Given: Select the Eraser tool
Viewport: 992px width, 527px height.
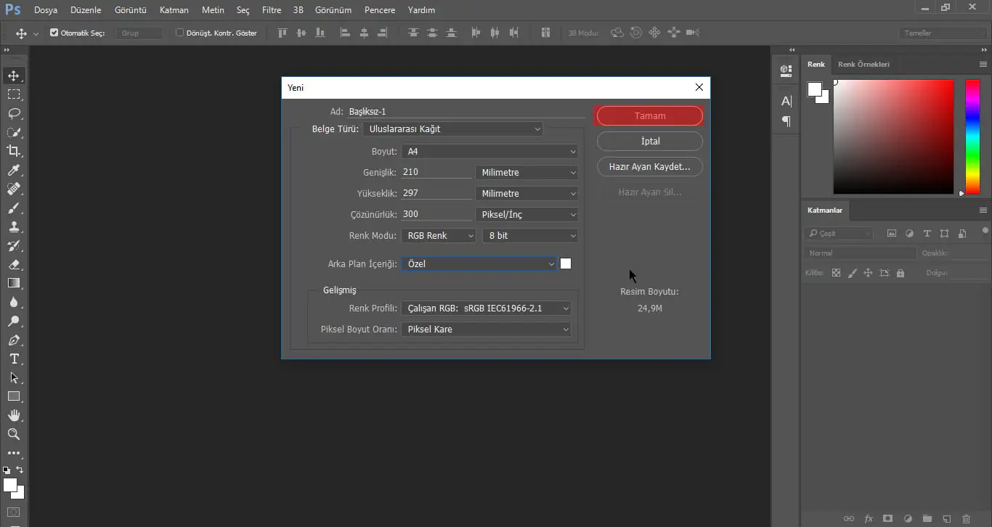Looking at the screenshot, I should pos(14,264).
